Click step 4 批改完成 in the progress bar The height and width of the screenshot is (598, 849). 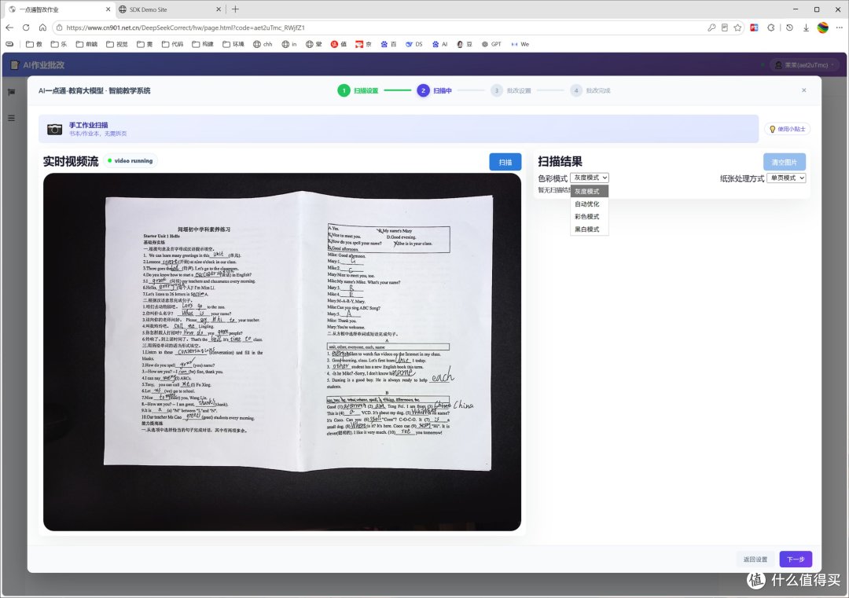coord(590,90)
